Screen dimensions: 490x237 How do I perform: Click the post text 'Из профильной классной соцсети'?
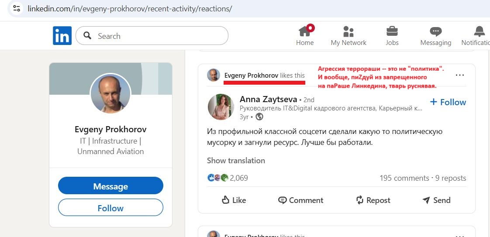pos(324,137)
